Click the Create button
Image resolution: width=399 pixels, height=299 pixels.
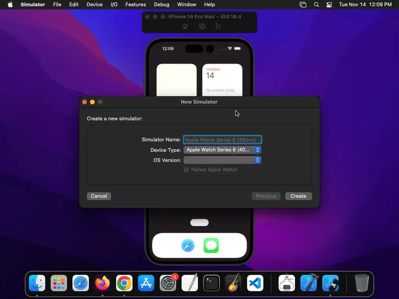tap(298, 196)
